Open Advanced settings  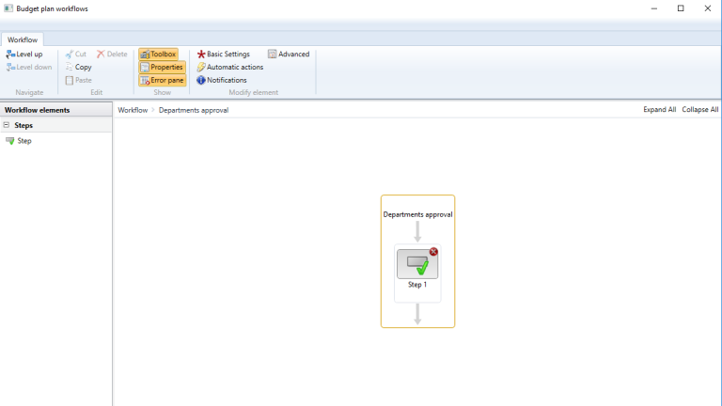(x=273, y=55)
